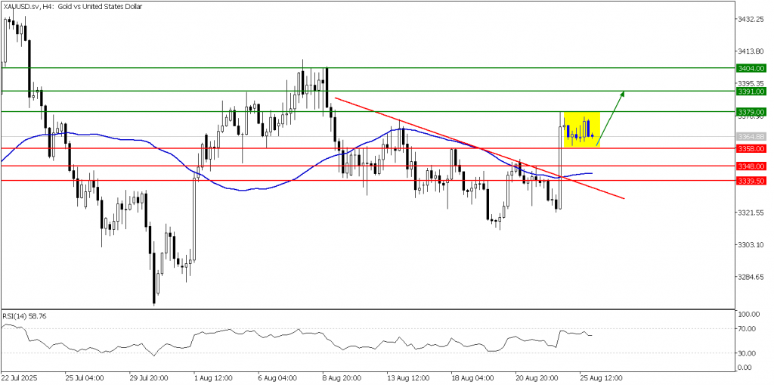This screenshot has height=385, width=774.
Task: Click the RSI(14) 58.76 indicator label
Action: (25, 316)
